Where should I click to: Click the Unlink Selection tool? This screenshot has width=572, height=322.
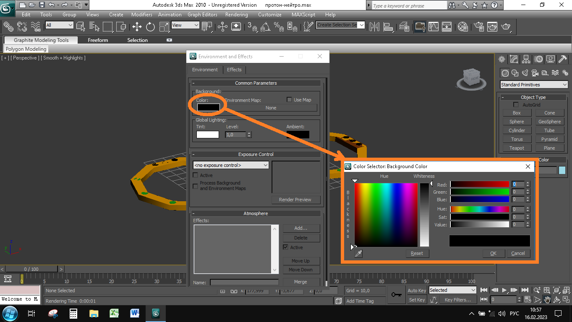click(22, 26)
